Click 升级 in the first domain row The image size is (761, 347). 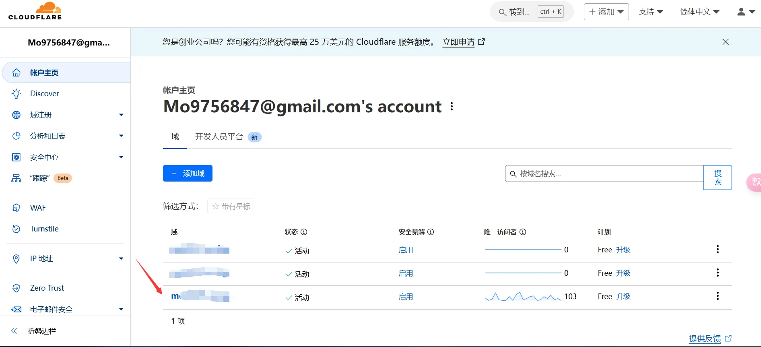(623, 250)
